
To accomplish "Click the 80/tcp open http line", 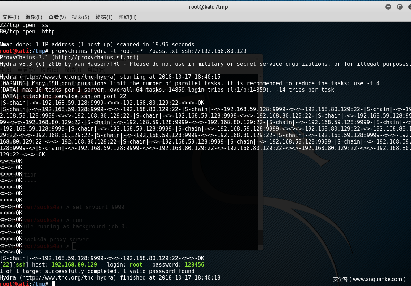I will click(x=27, y=32).
